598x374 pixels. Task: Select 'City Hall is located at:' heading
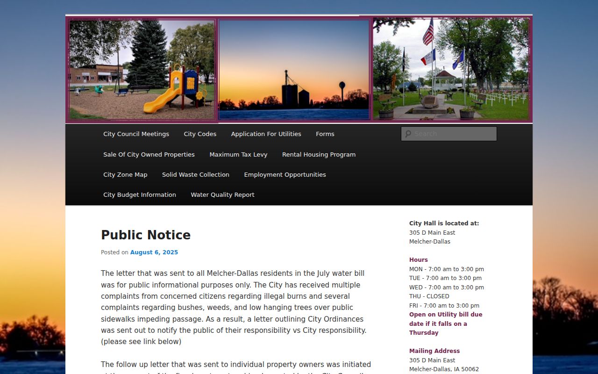click(444, 223)
